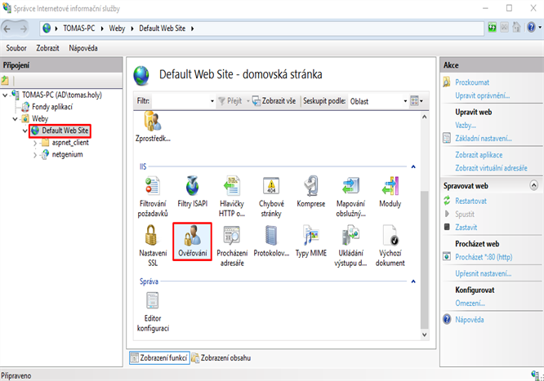
Task: Open the Seskupit podle Oblast dropdown
Action: tap(378, 101)
